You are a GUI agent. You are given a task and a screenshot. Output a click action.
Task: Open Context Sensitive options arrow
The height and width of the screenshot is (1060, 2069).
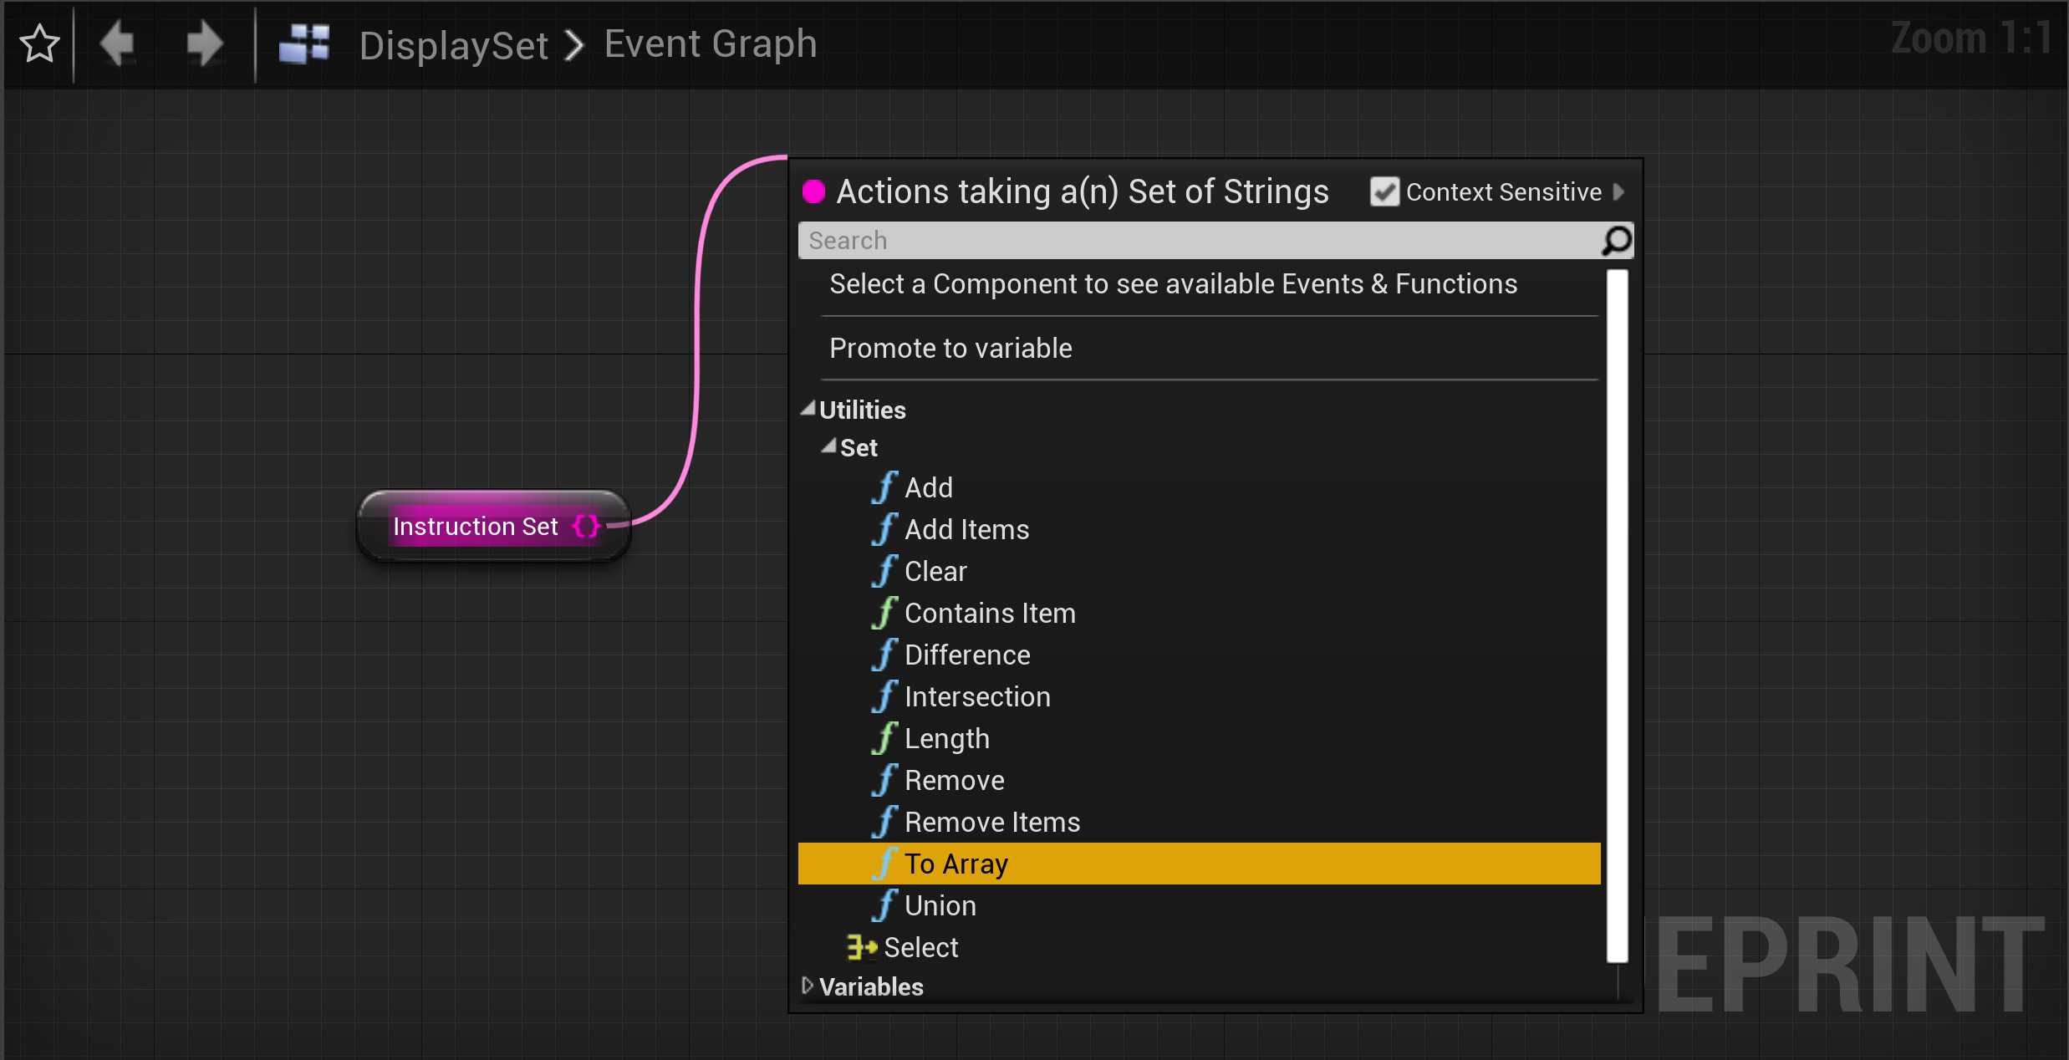tap(1619, 192)
